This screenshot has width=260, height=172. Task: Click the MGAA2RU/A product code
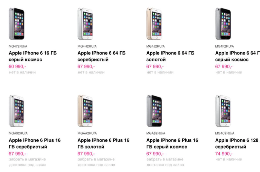click(87, 133)
